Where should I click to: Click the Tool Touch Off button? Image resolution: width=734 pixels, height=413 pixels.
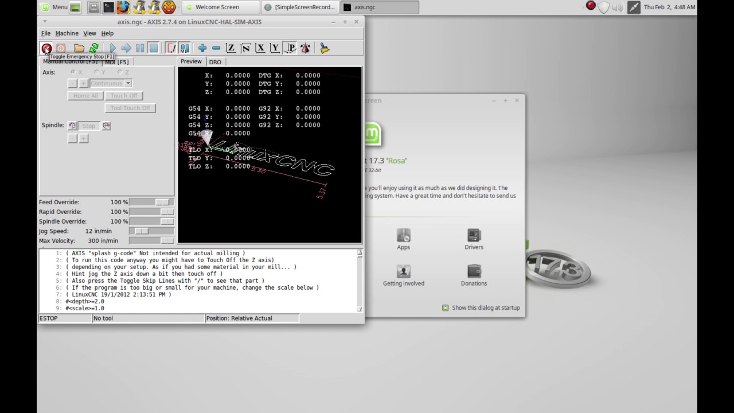130,108
